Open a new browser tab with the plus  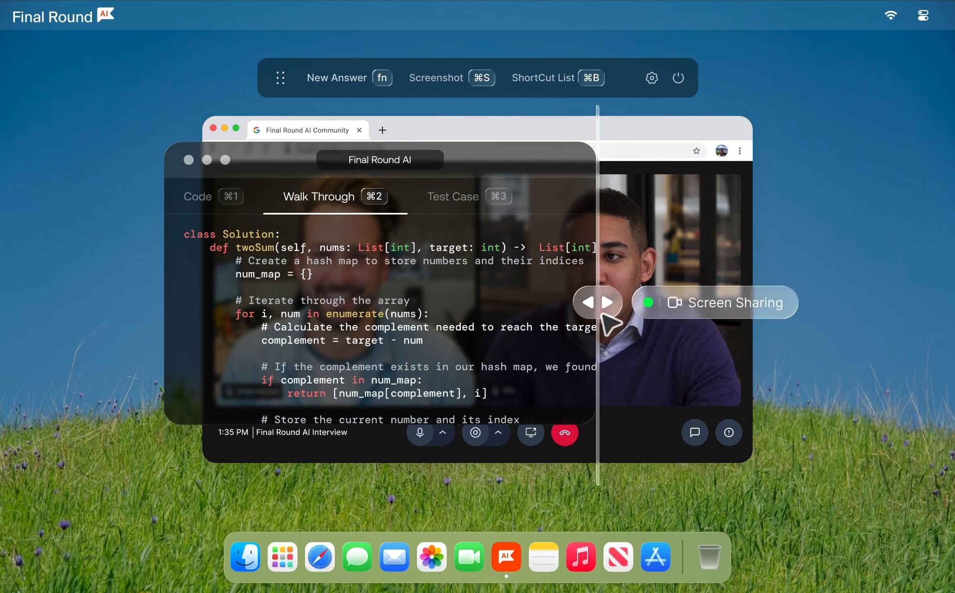tap(382, 130)
